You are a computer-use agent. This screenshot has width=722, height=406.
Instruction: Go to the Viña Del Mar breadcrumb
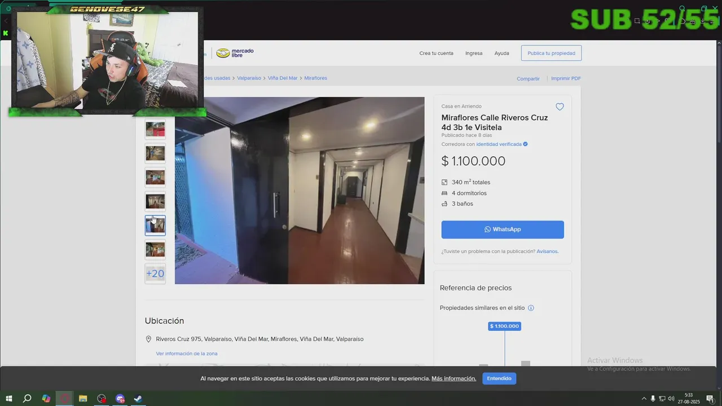[283, 78]
